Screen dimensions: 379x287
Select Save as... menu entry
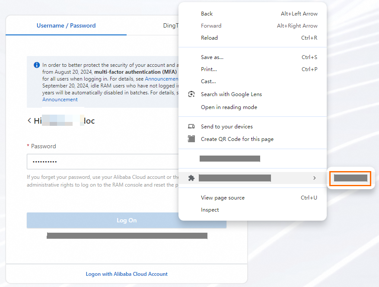(x=252, y=57)
